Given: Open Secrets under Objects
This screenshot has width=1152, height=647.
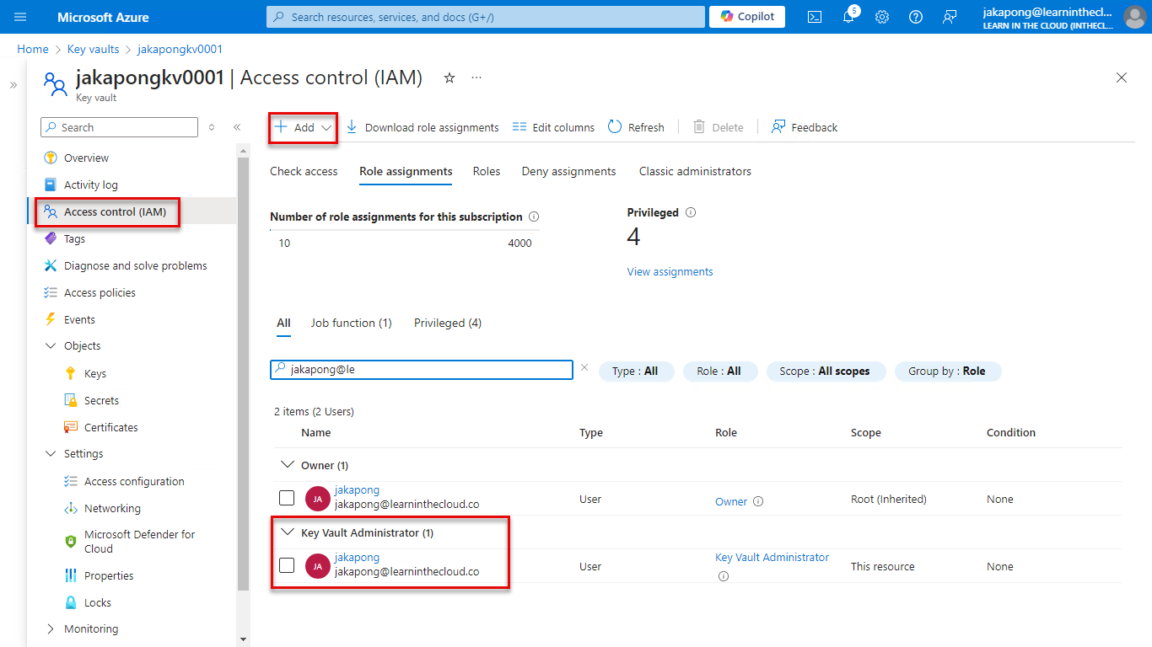Looking at the screenshot, I should coord(101,400).
